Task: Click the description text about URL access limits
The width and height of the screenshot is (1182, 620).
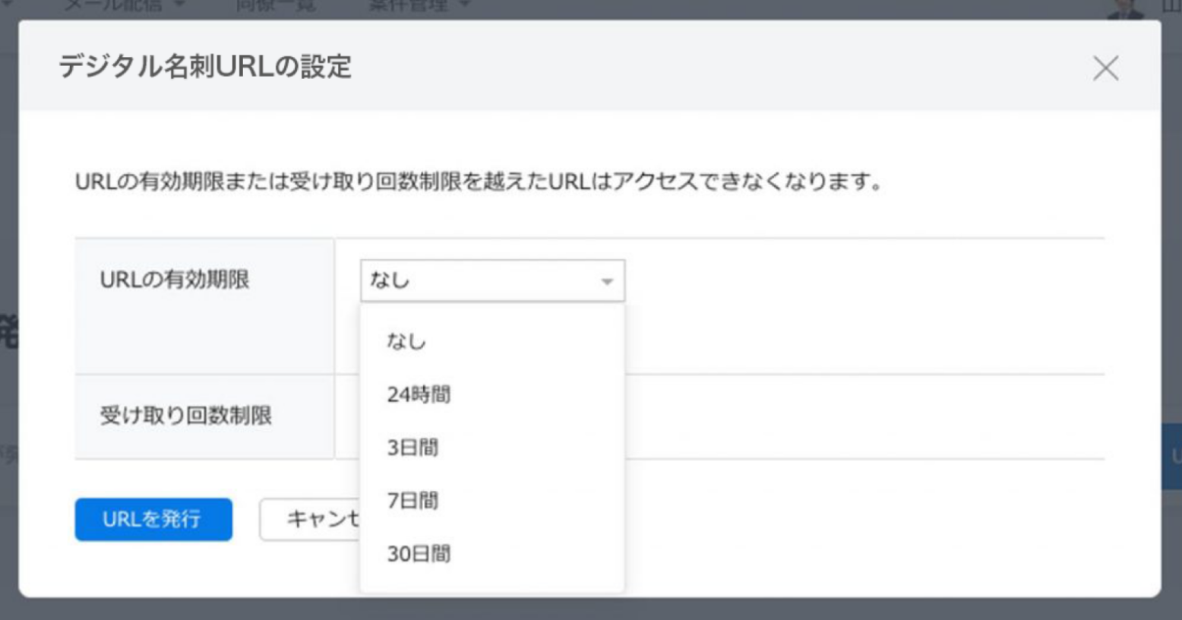Action: pos(479,182)
